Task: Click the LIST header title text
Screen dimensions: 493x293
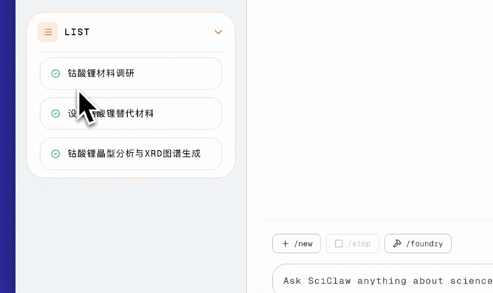Action: pos(77,32)
